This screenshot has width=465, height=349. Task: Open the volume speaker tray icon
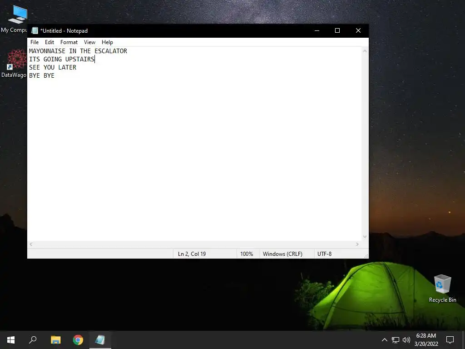click(406, 340)
